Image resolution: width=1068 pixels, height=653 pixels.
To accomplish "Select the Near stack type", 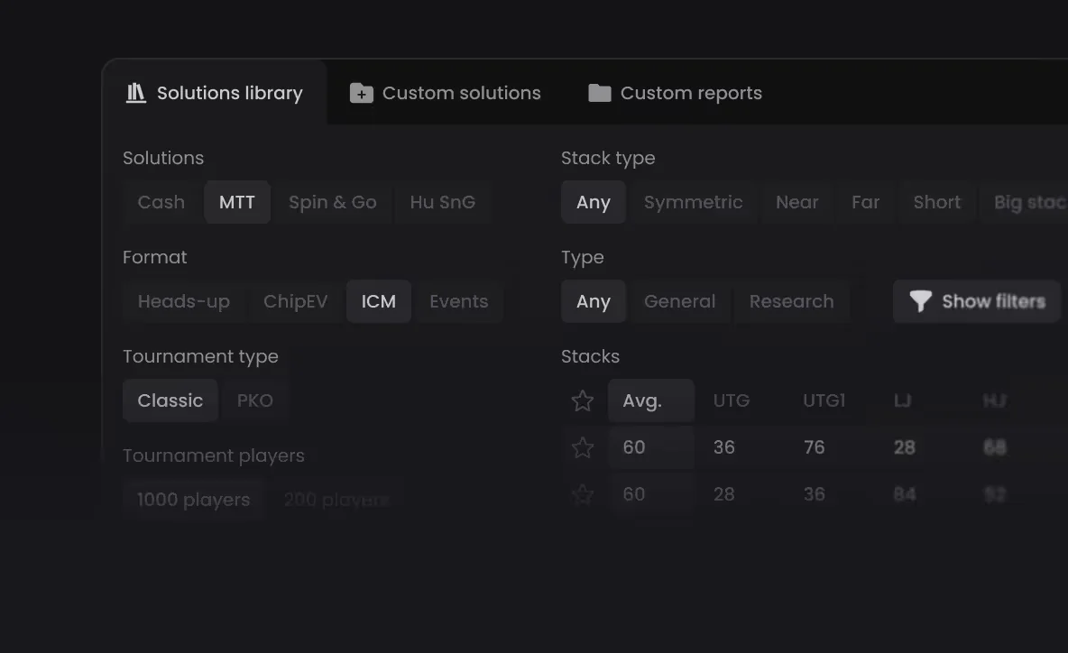I will click(x=796, y=202).
